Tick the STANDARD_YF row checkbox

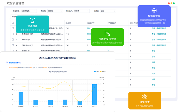[13, 45]
